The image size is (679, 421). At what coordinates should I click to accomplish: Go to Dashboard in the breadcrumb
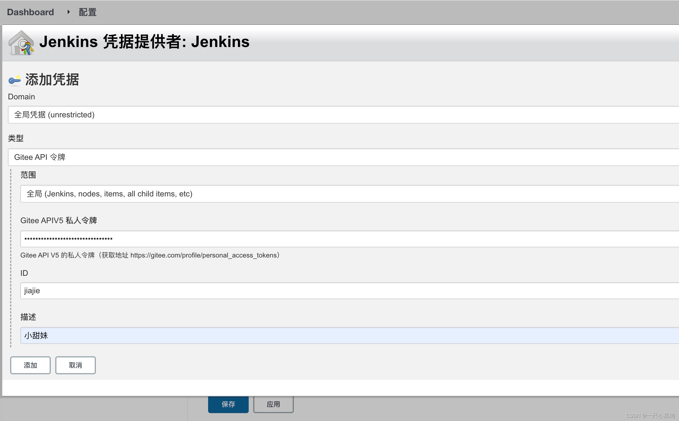tap(30, 12)
